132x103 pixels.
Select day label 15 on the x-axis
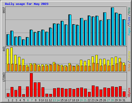62,100
